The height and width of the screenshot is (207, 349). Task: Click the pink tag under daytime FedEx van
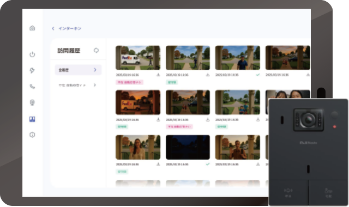[x=129, y=82]
